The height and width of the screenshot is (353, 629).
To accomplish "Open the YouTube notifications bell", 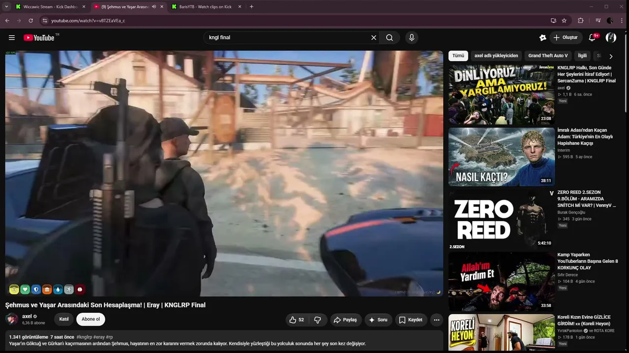I will point(592,38).
